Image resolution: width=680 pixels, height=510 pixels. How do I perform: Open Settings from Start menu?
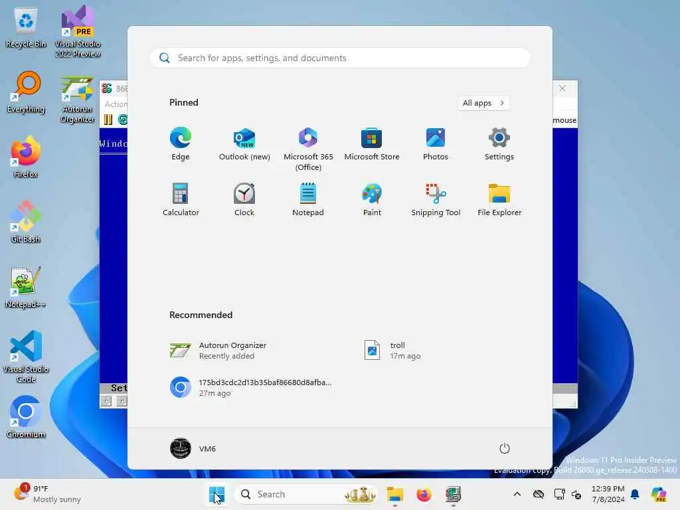point(499,144)
